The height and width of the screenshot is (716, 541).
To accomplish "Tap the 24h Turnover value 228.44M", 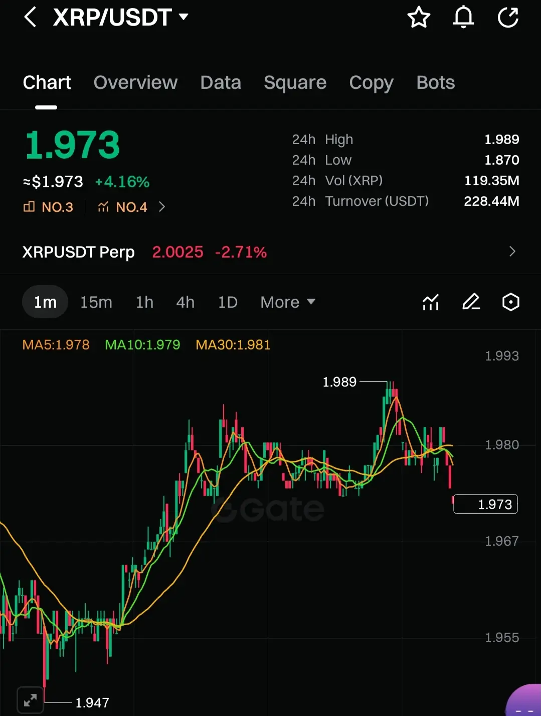I will coord(491,201).
